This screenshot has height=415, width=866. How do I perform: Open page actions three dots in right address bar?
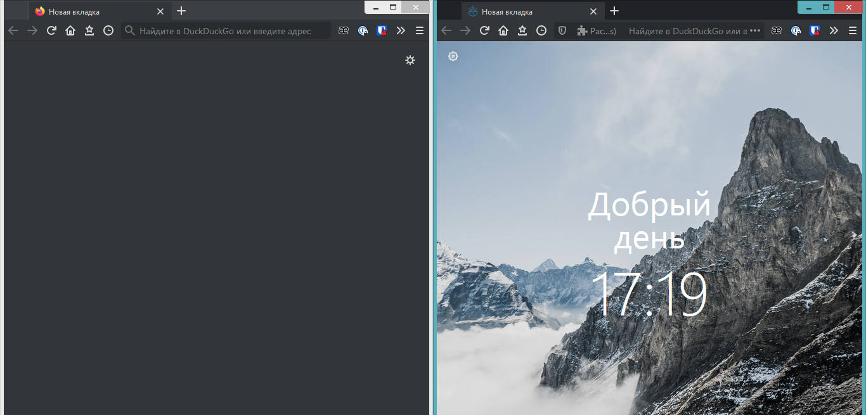pos(755,30)
